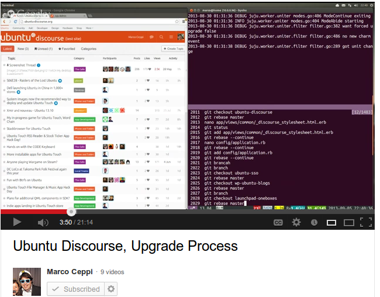Play the video with the play button
380x297 pixels.
coord(17,222)
